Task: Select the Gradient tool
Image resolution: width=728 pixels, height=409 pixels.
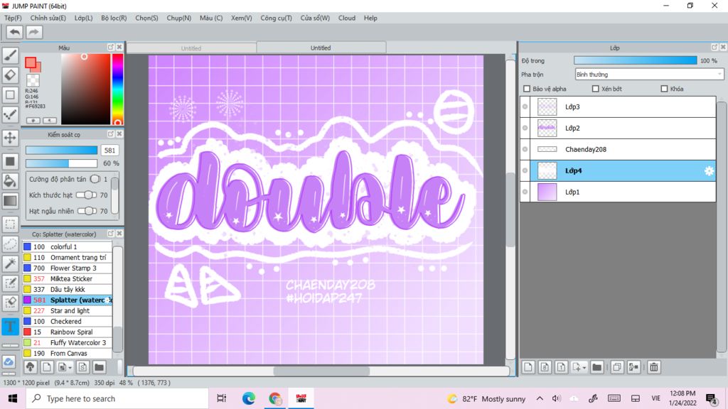Action: point(10,201)
